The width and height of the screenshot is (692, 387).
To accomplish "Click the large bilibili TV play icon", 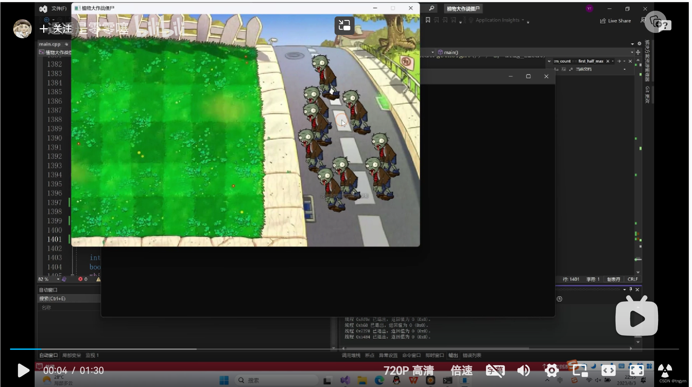I will coord(636,318).
